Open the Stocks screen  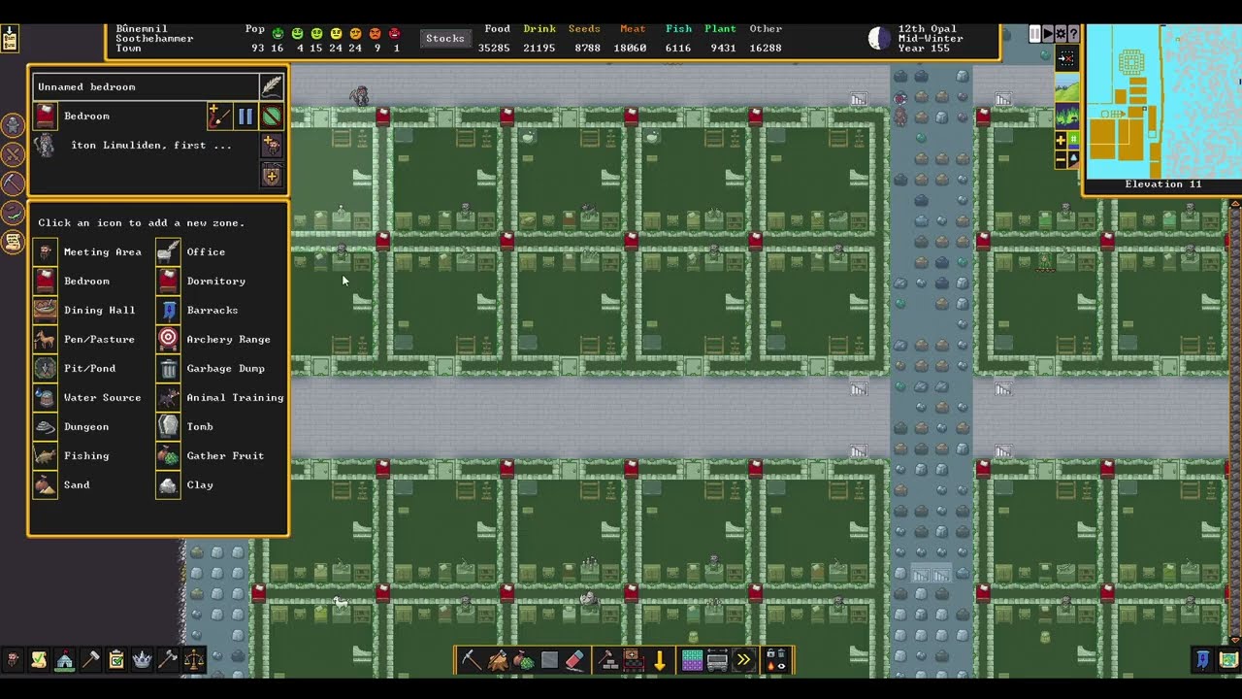coord(444,39)
